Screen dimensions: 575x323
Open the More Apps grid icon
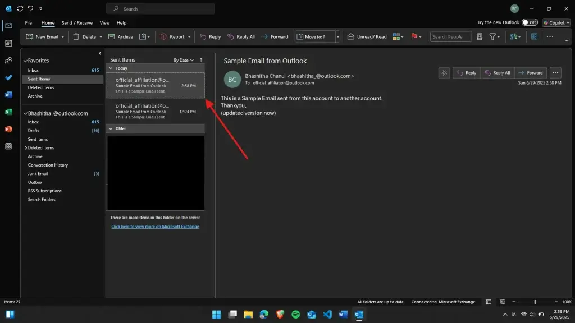[8, 146]
